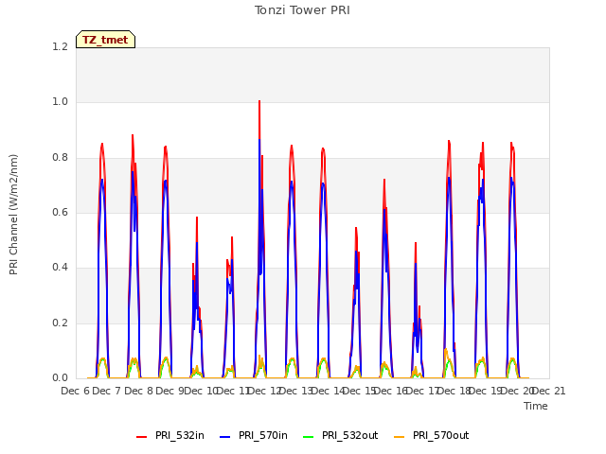Toggle the PRI_532out legend entry
The image size is (606, 454).
click(x=341, y=436)
